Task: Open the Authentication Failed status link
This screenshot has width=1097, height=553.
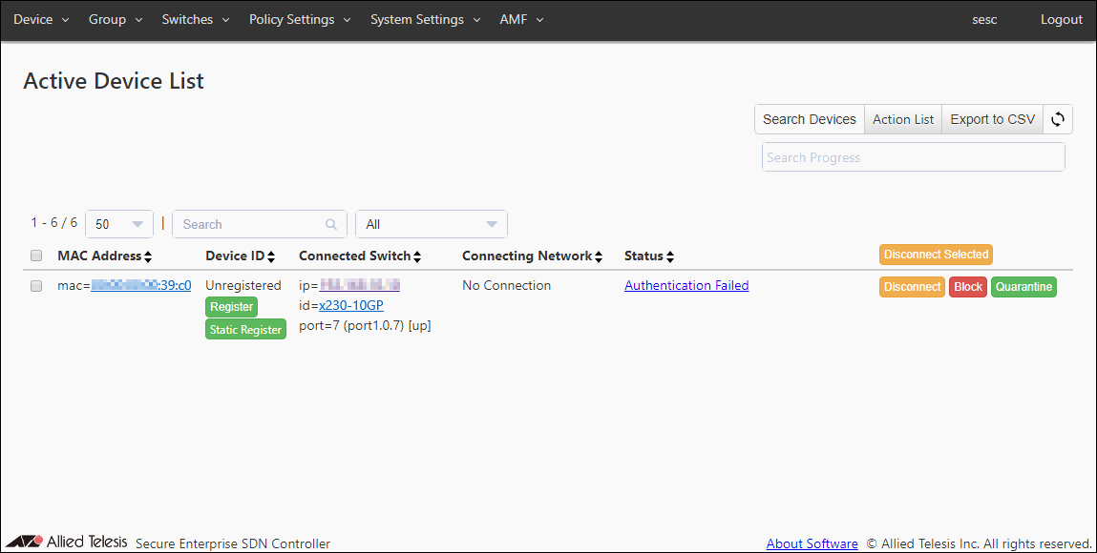Action: click(686, 285)
